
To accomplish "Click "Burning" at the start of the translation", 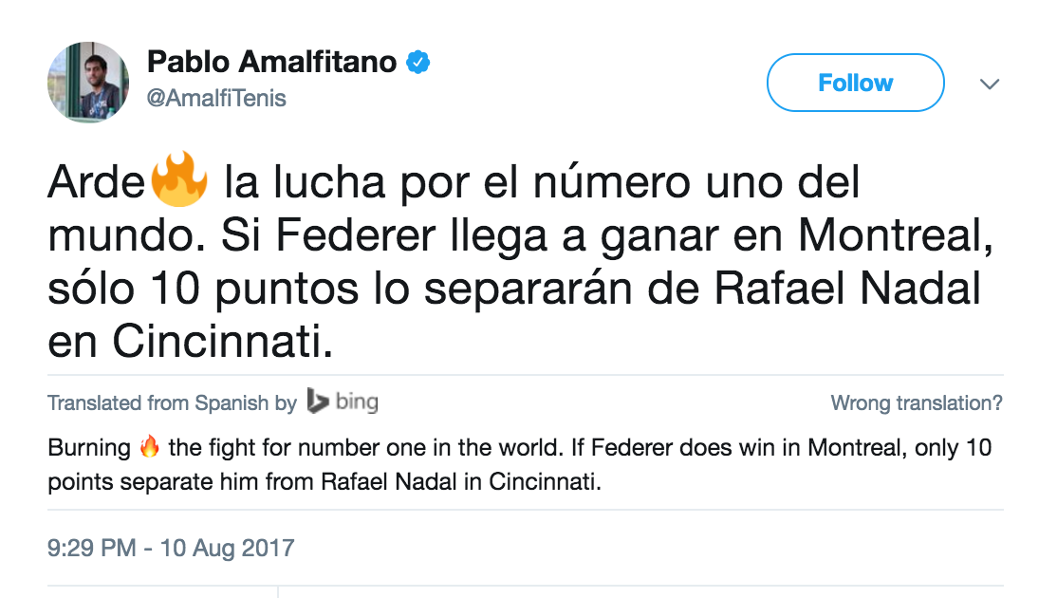I will 89,447.
